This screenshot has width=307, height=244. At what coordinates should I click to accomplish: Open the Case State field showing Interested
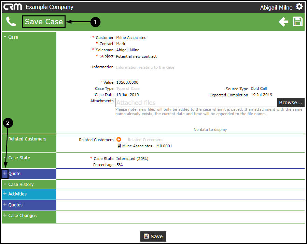(x=132, y=159)
